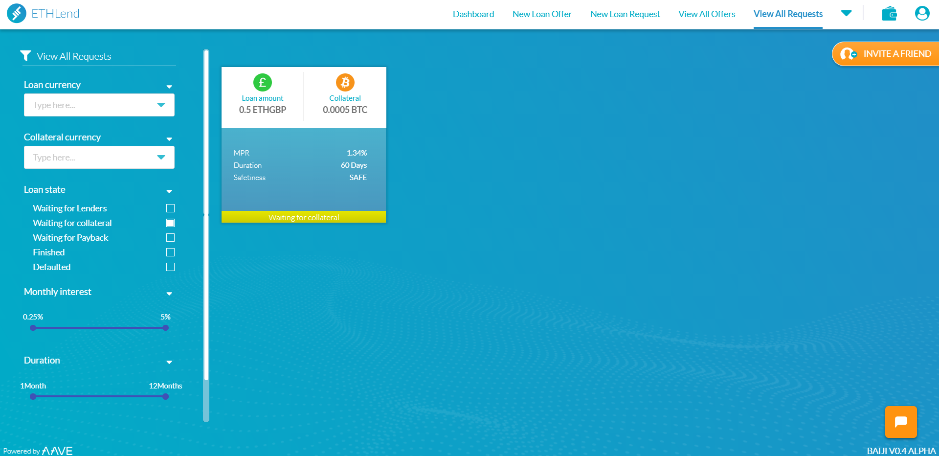Collapse the Loan currency section

[169, 87]
